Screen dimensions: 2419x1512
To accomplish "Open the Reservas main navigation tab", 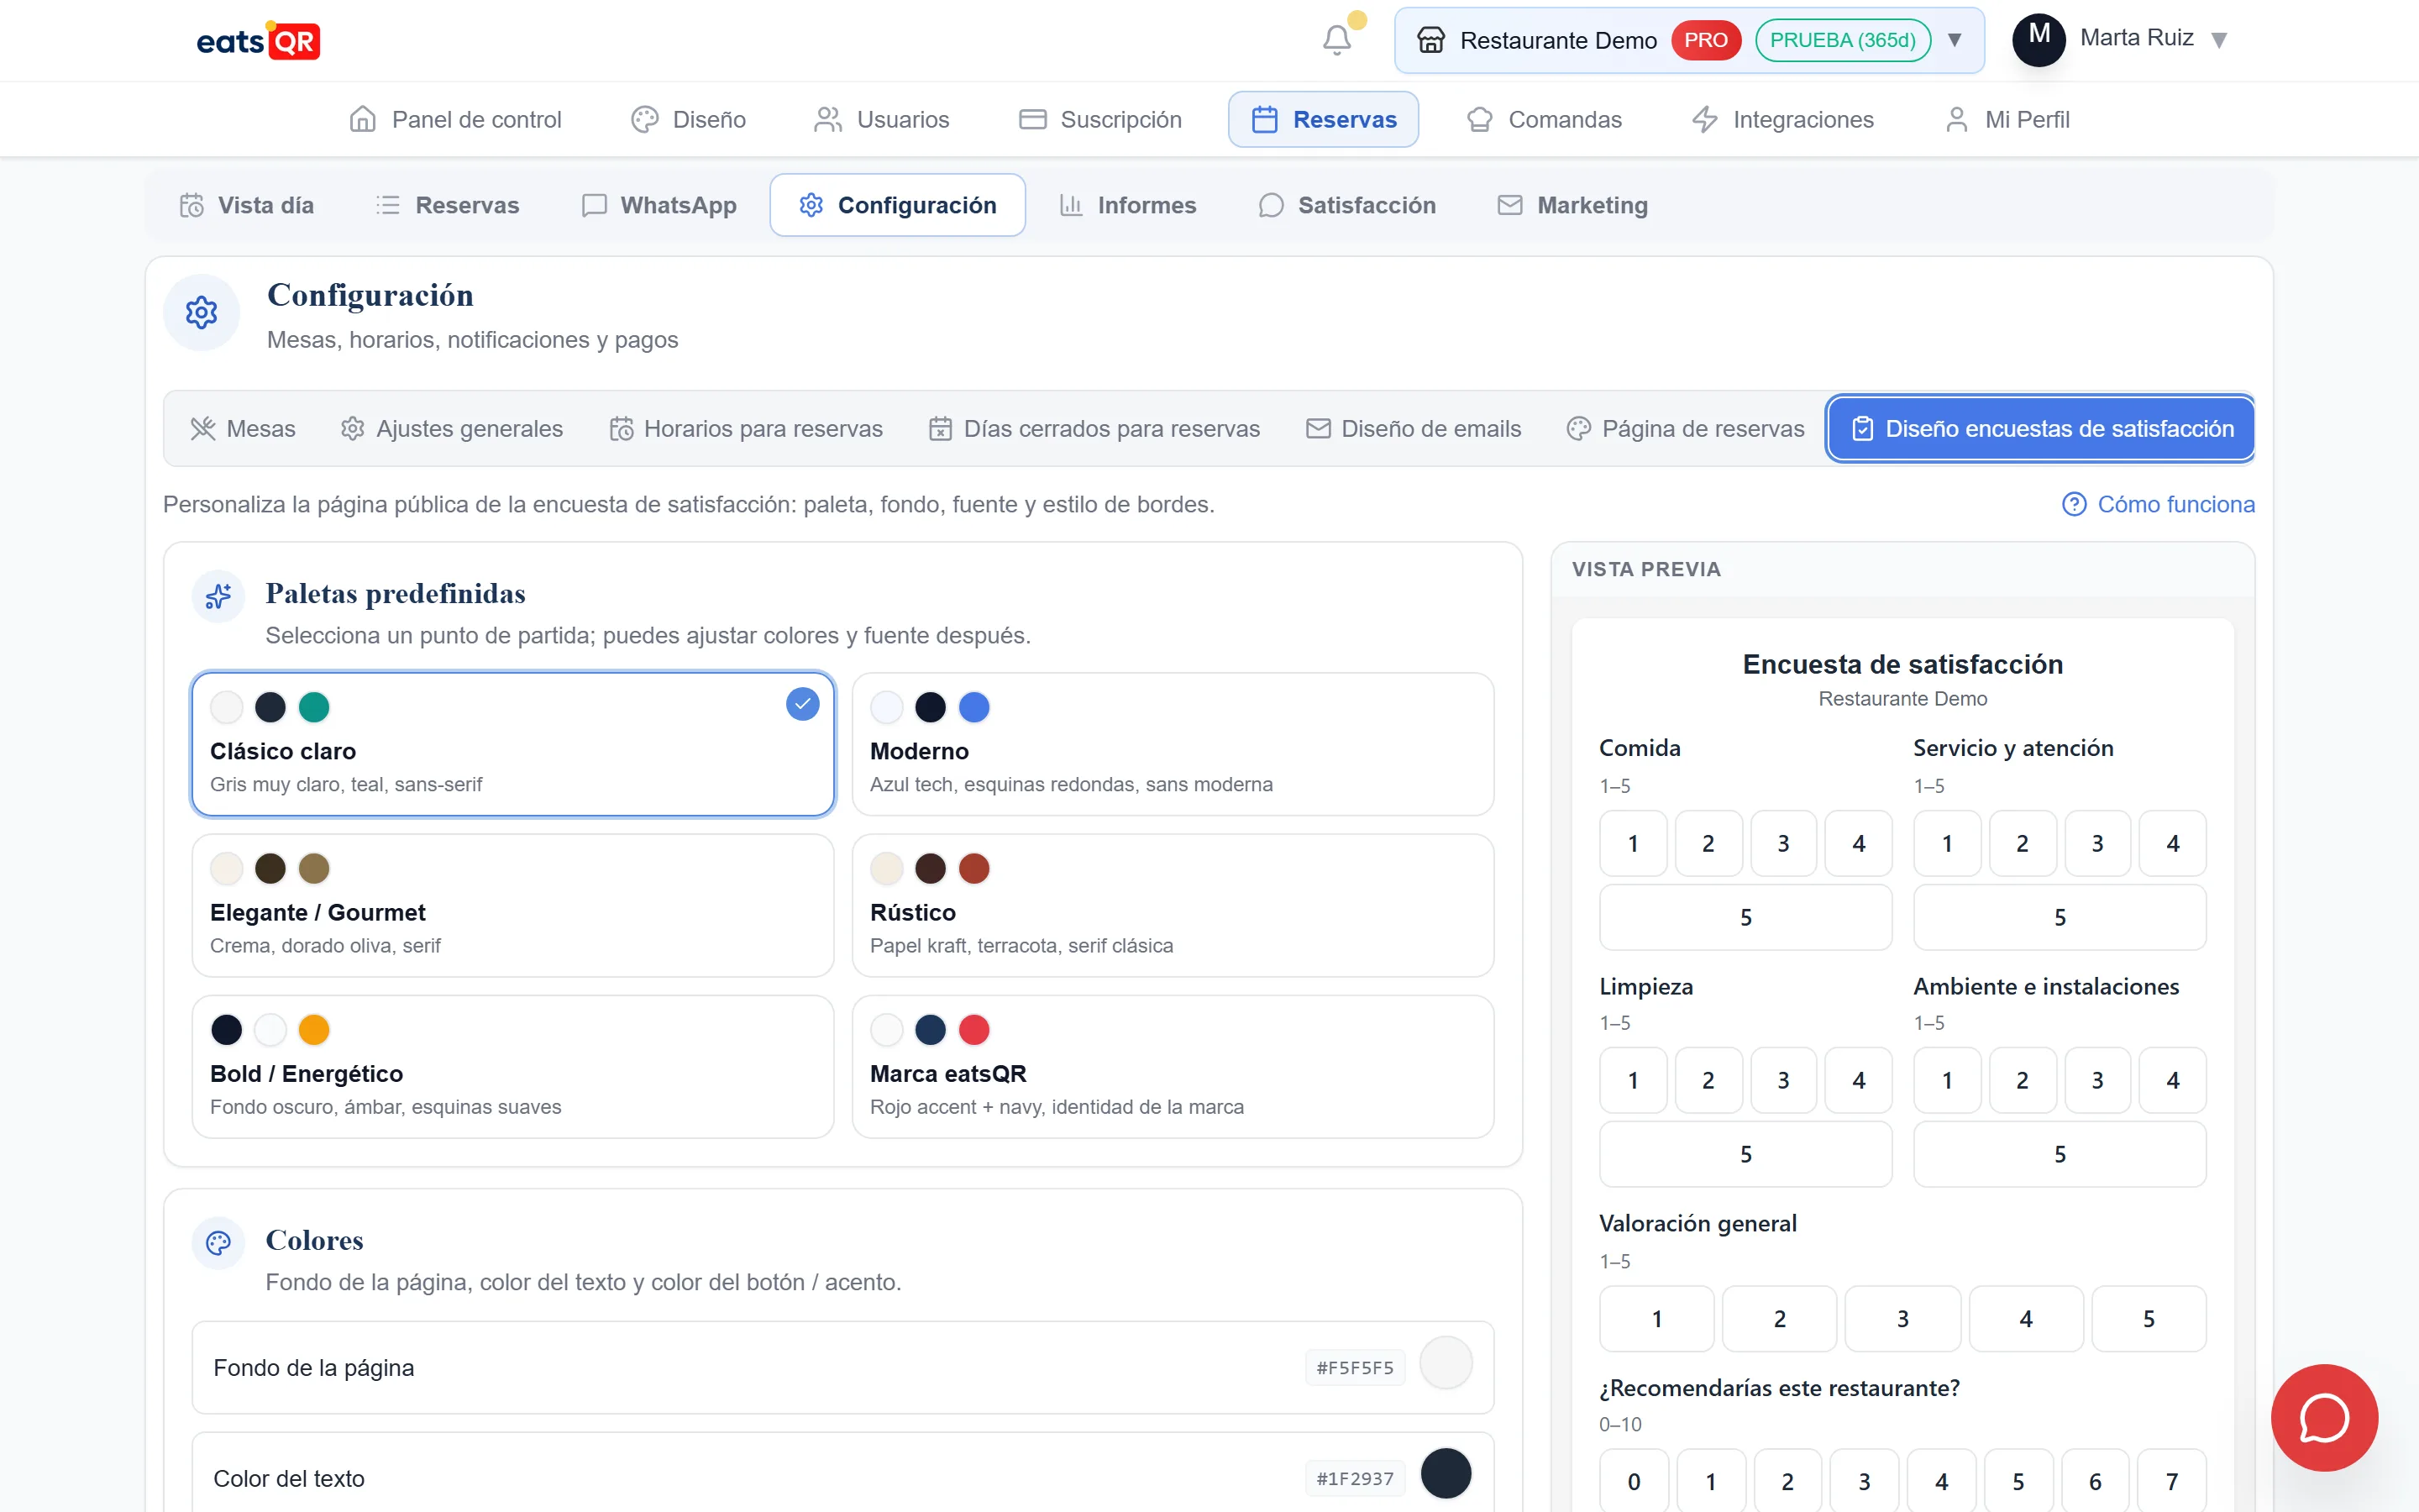I will [x=1324, y=120].
